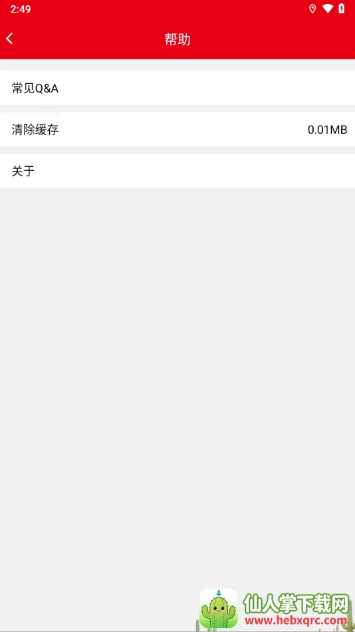
Task: Tap the 2:49 clock in status bar
Action: [21, 9]
